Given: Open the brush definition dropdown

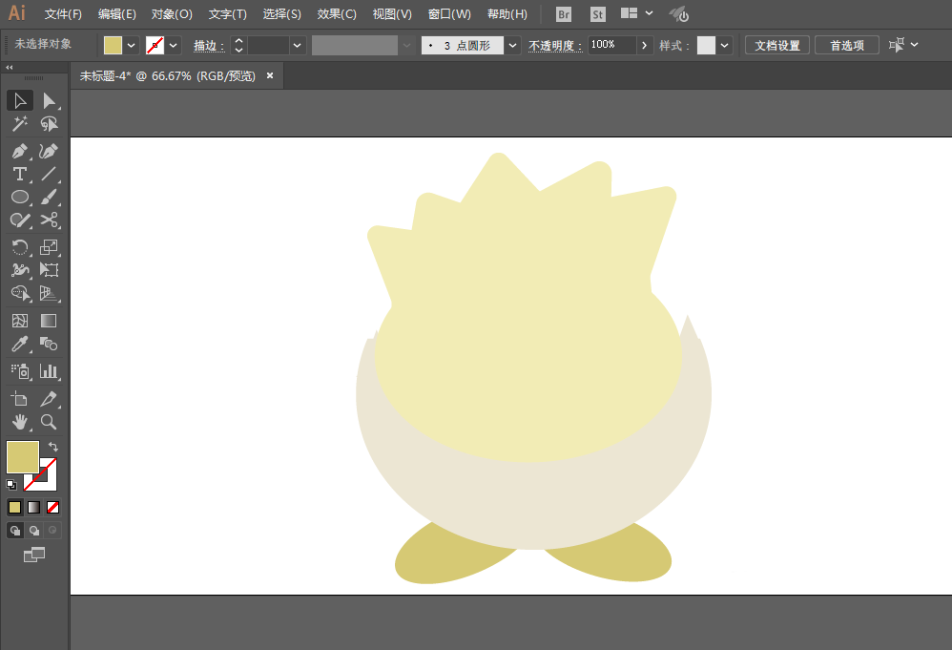Looking at the screenshot, I should [x=513, y=46].
